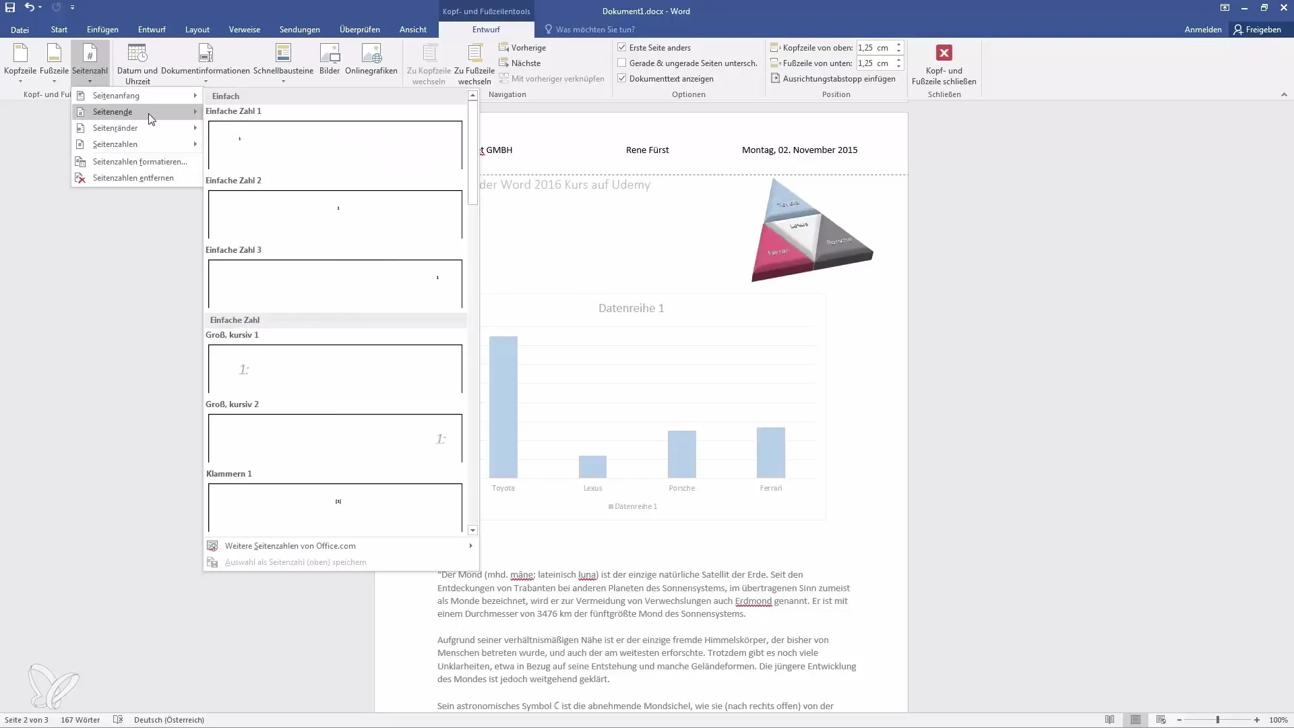Screen dimensions: 1294x728
Task: Open ribbon display options icon
Action: pyautogui.click(x=1225, y=8)
